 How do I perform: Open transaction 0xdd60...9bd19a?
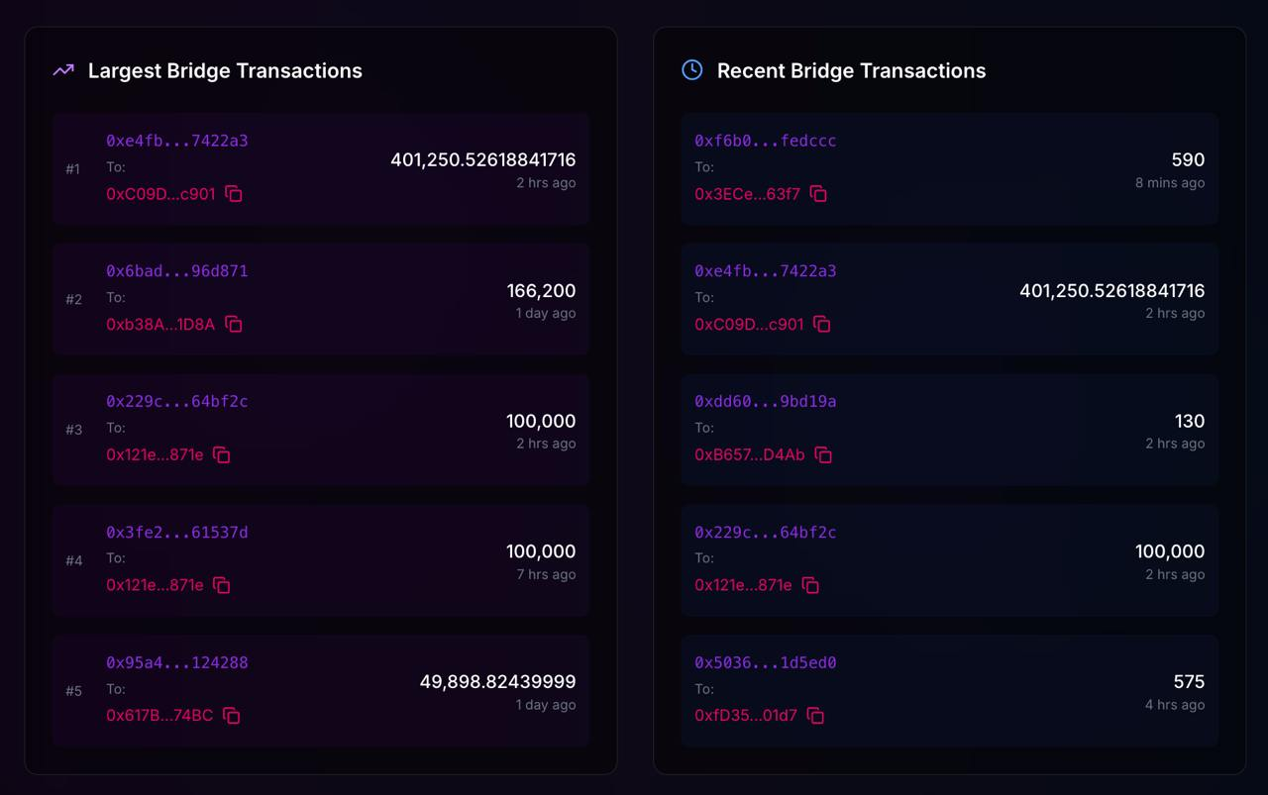click(766, 402)
